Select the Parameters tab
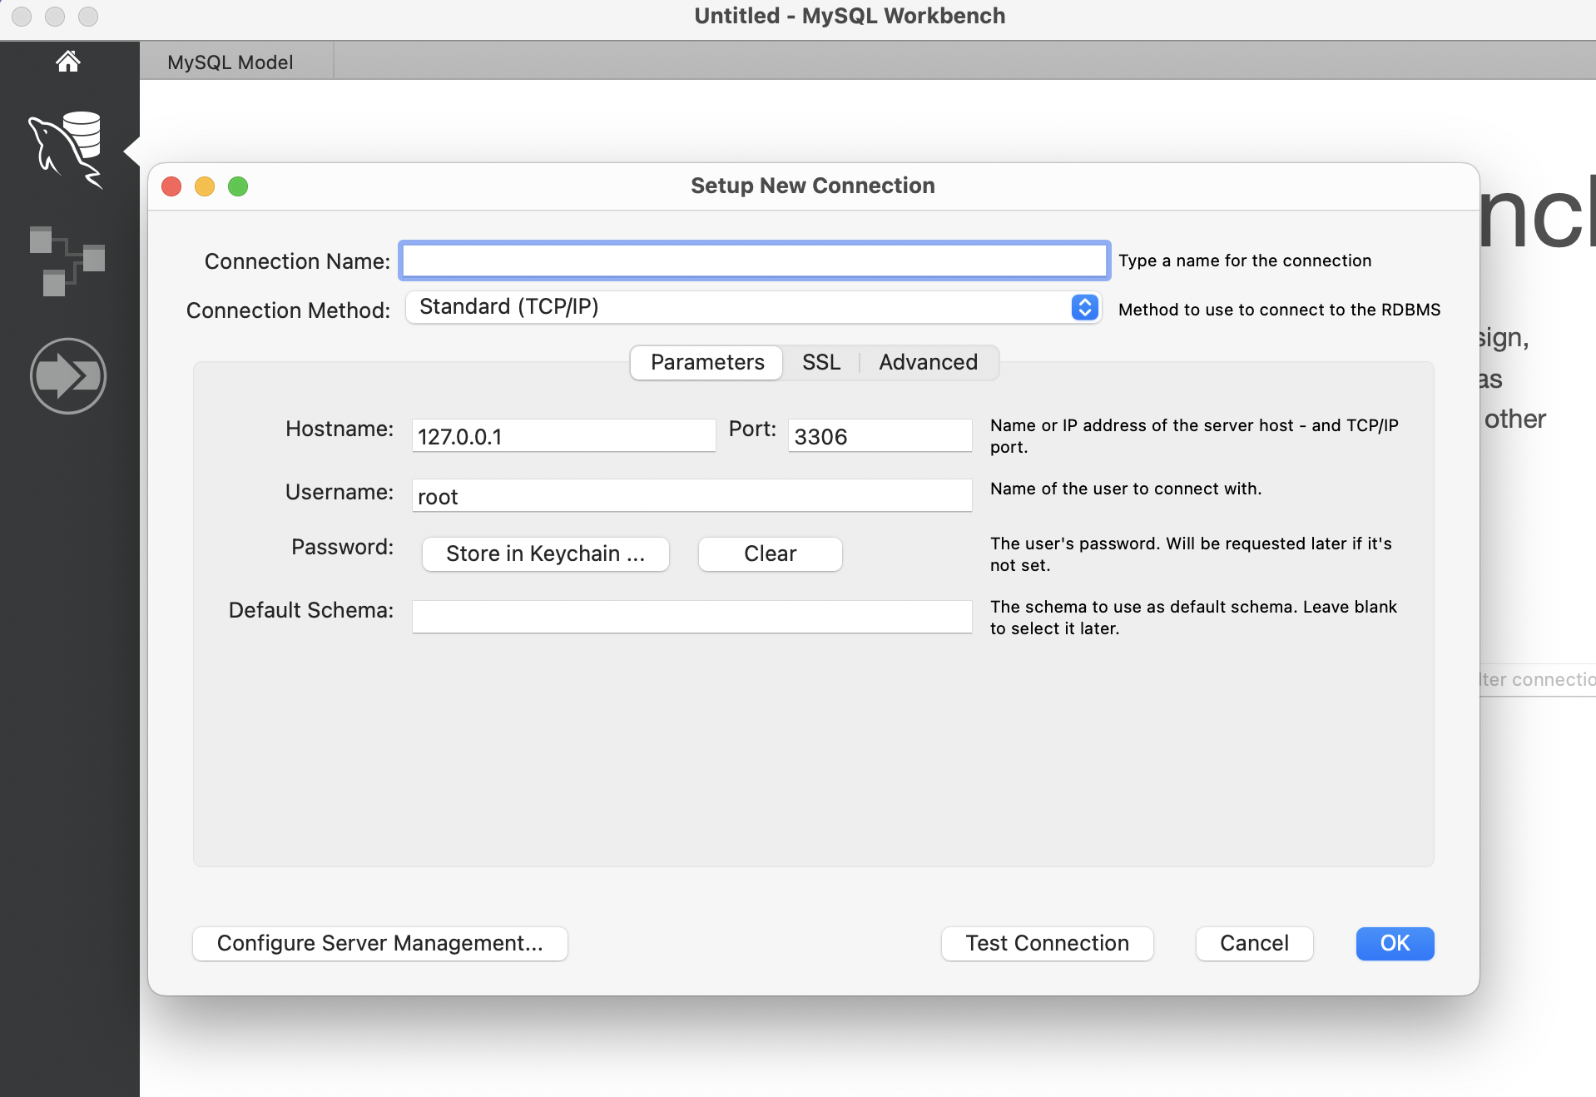 pyautogui.click(x=706, y=362)
